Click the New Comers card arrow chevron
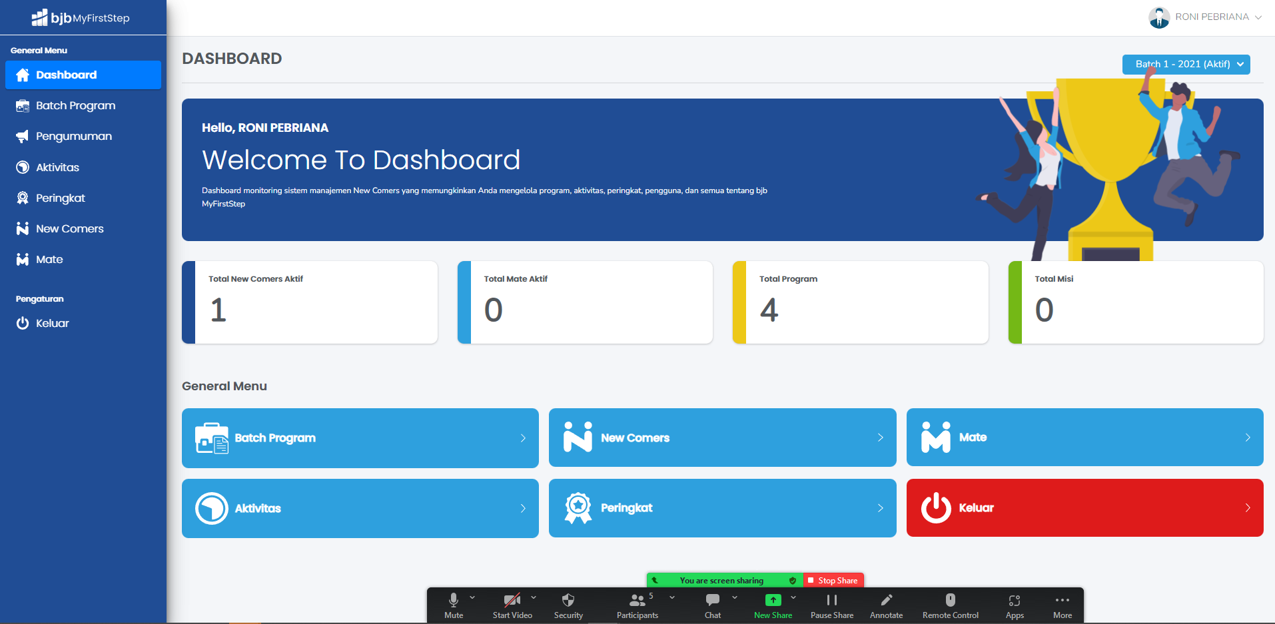 (880, 438)
